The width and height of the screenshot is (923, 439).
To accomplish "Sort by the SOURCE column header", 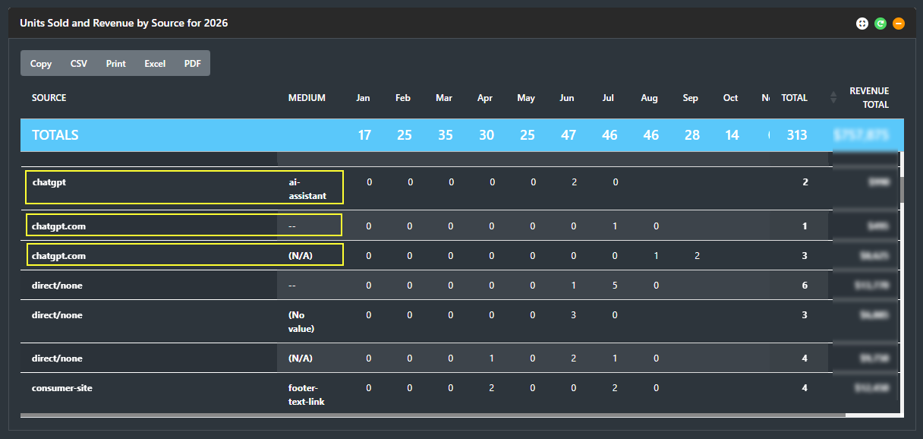I will 49,98.
